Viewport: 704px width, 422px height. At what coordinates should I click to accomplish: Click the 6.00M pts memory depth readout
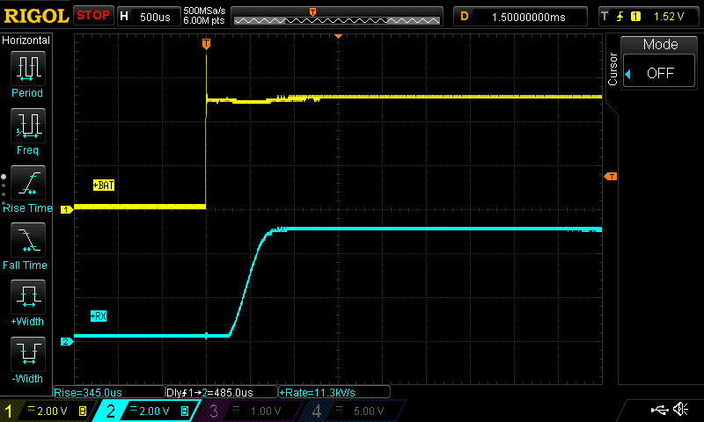204,20
